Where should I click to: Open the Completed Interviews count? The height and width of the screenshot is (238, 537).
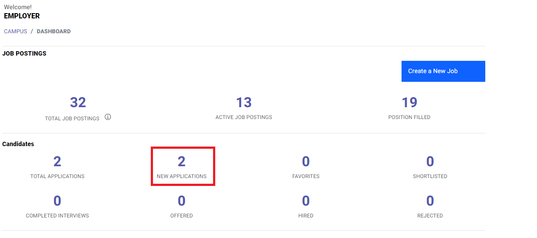point(57,201)
